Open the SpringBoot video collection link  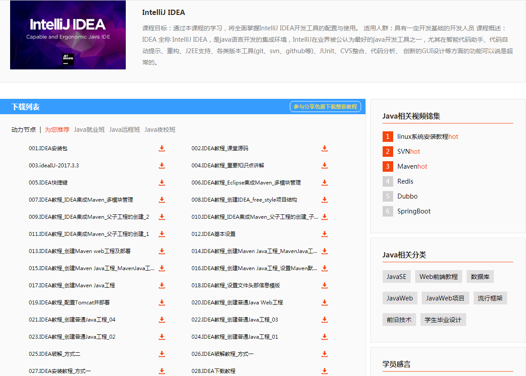[x=414, y=211]
